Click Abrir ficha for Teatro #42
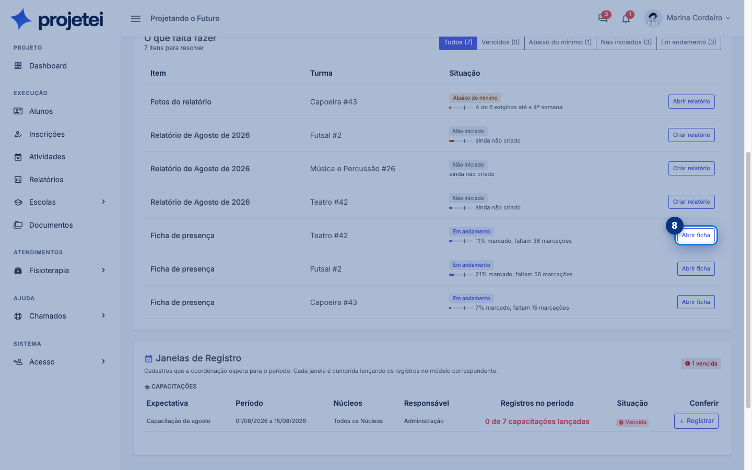The image size is (752, 470). point(696,235)
